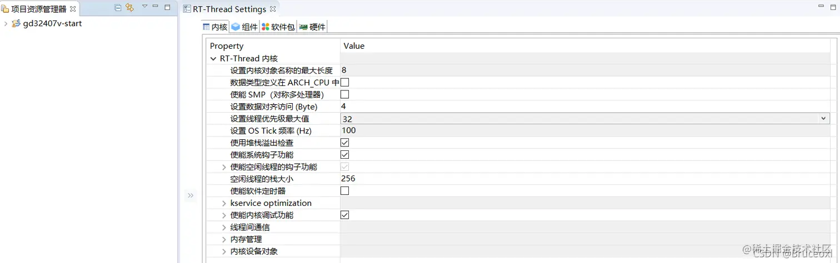The width and height of the screenshot is (840, 263).
Task: Click the double-arrow sidebar expand button
Action: click(x=191, y=195)
